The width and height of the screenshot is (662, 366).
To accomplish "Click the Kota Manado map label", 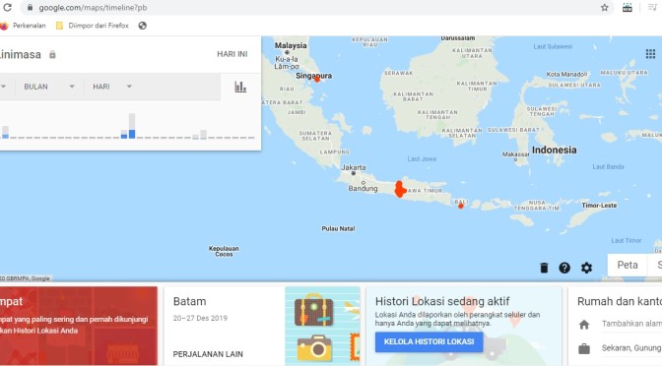I will click(566, 74).
